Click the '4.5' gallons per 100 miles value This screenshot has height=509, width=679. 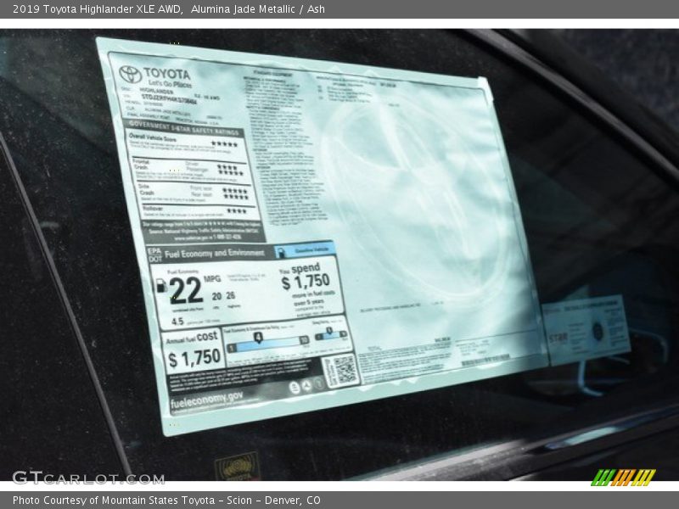click(x=177, y=322)
